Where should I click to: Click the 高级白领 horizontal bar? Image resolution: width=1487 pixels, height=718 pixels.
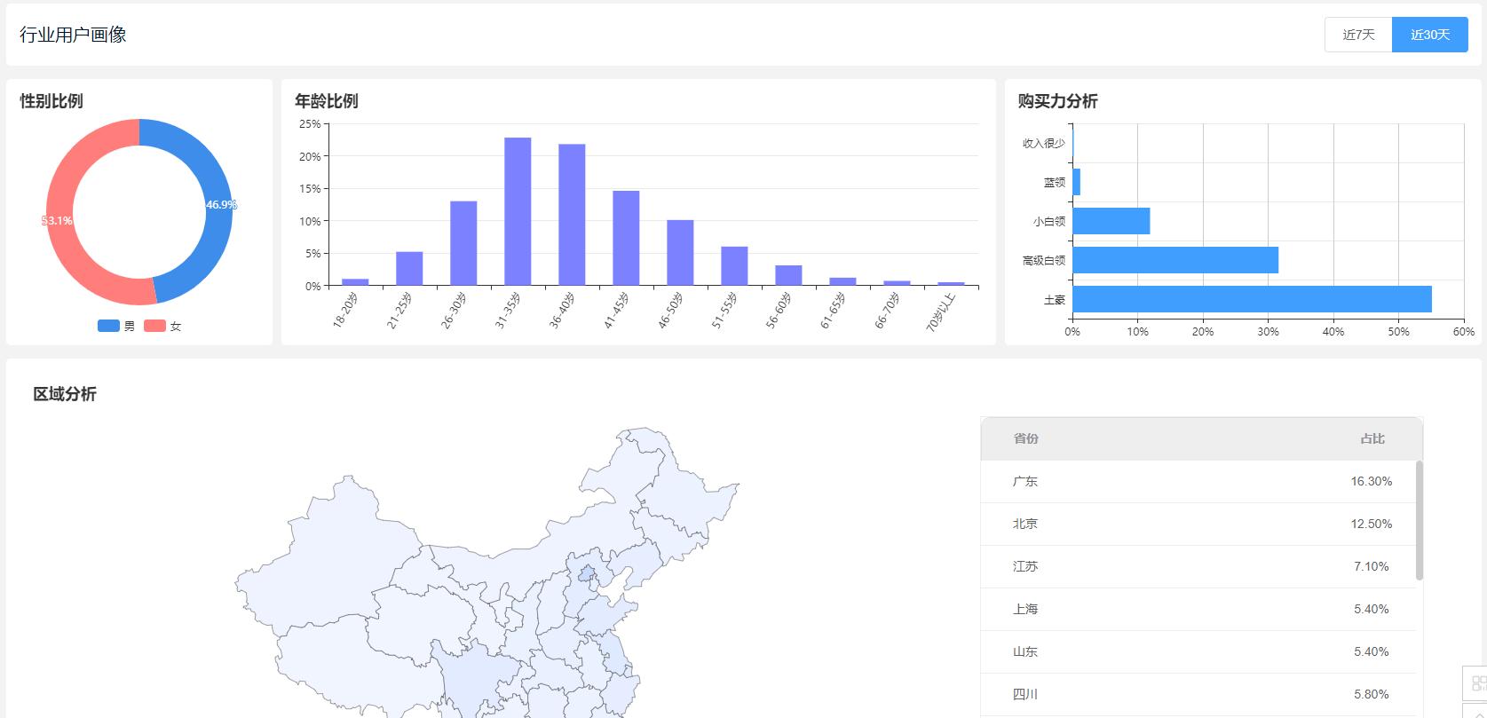point(1175,260)
